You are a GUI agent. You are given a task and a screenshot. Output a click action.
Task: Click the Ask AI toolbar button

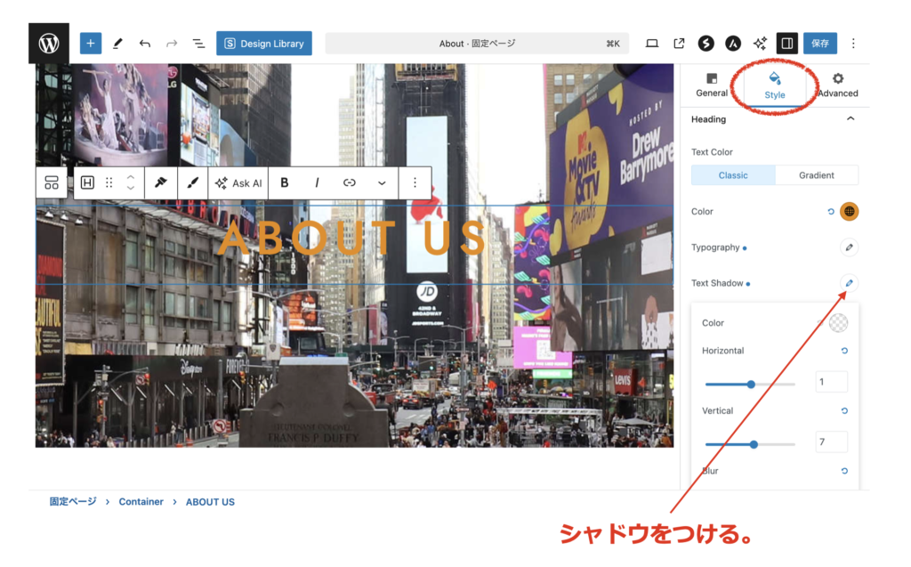tap(238, 182)
